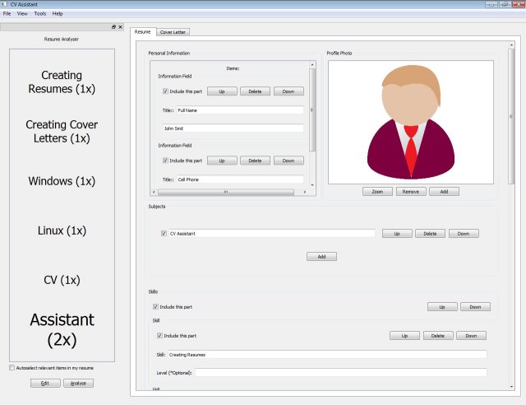Viewport: 526px width, 405px height.
Task: Switch to the Resume tab
Action: tap(142, 31)
